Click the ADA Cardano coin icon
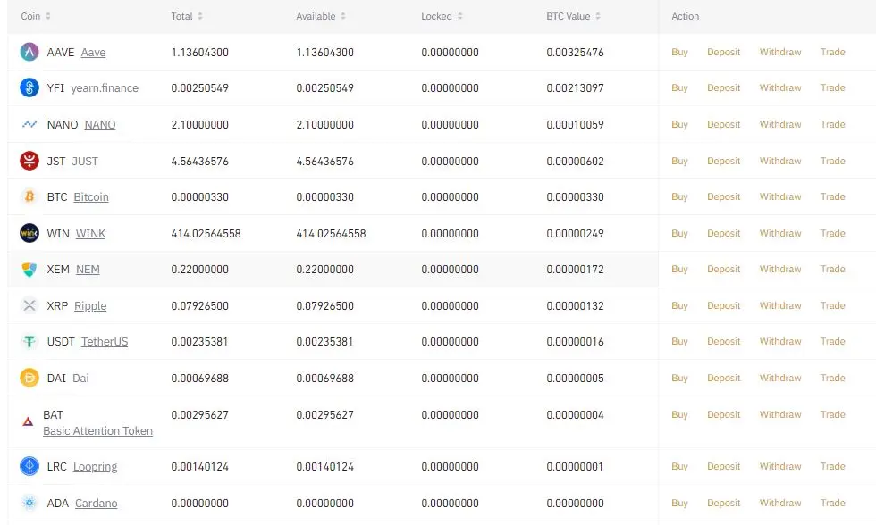Image resolution: width=876 pixels, height=525 pixels. [x=29, y=503]
